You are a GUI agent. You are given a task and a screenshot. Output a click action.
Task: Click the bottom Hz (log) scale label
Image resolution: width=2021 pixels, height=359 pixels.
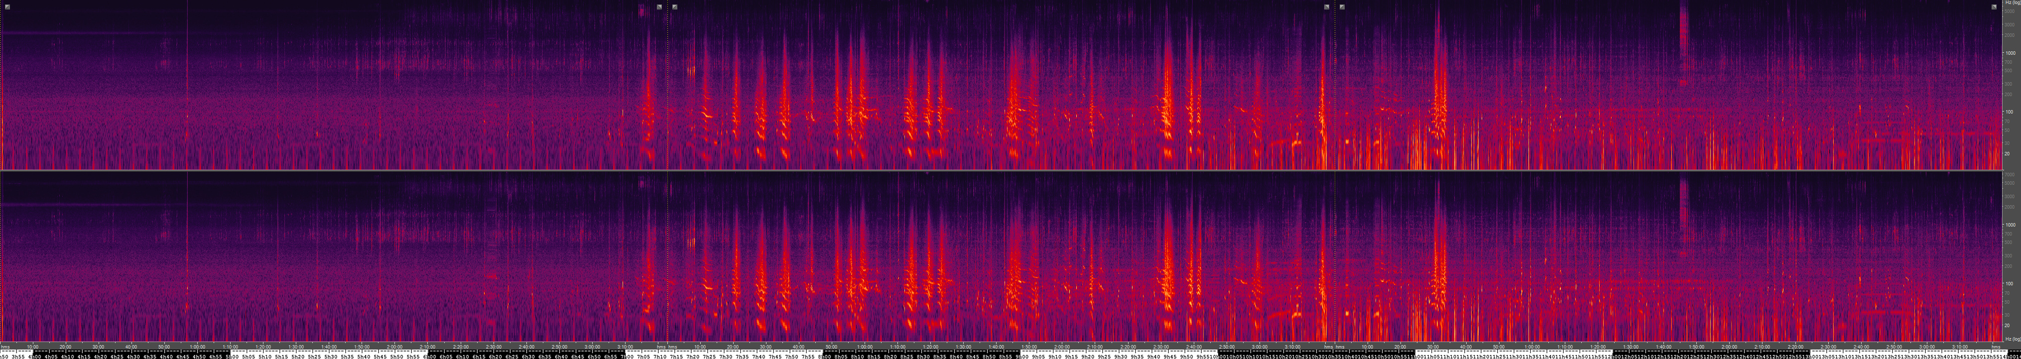(2013, 340)
